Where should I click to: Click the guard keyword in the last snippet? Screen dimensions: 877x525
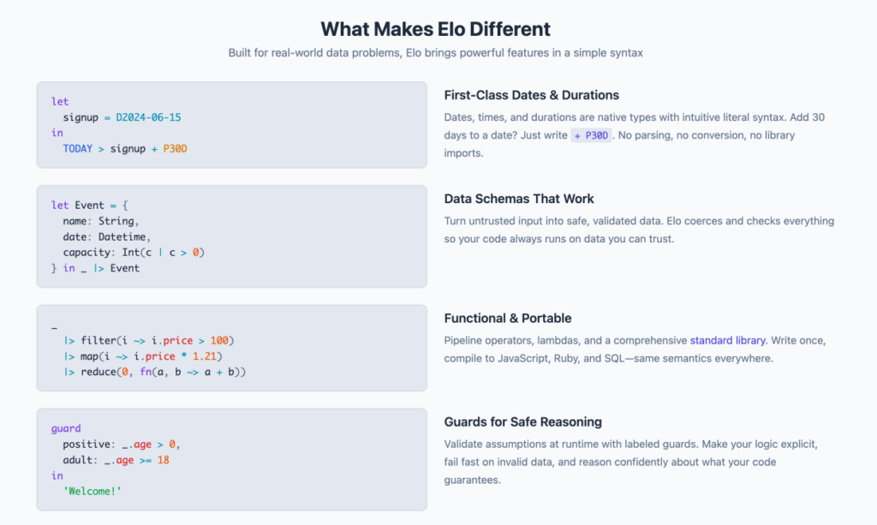66,428
